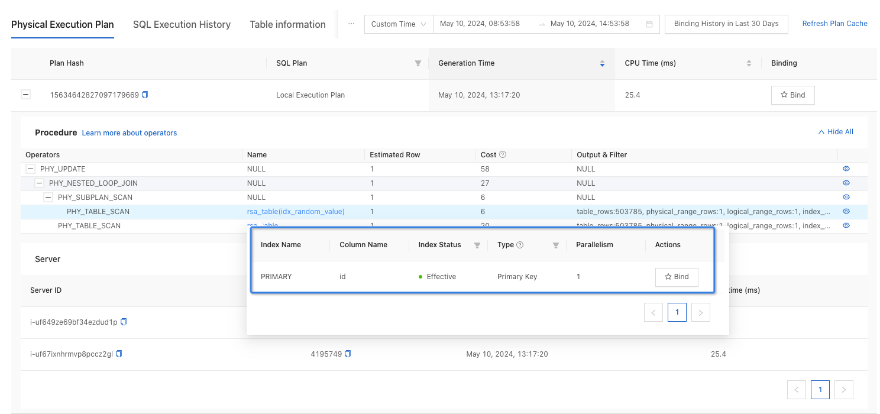Switch to Physical Execution Plan tab
The width and height of the screenshot is (880, 414).
(63, 25)
